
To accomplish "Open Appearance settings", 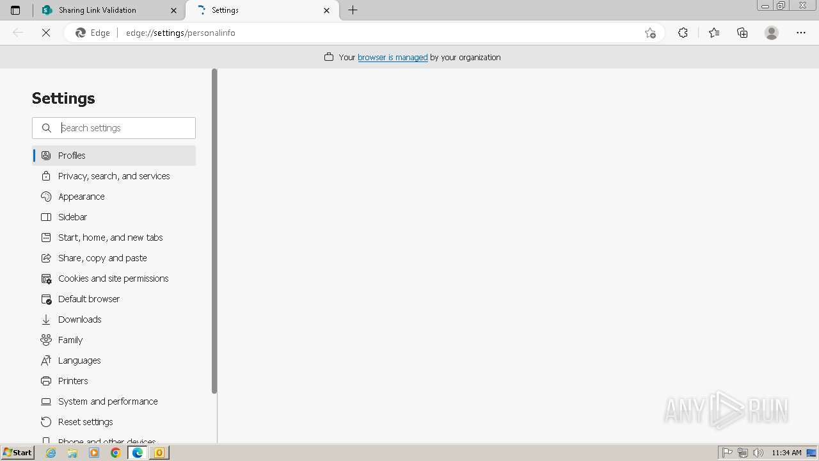I will point(114,197).
